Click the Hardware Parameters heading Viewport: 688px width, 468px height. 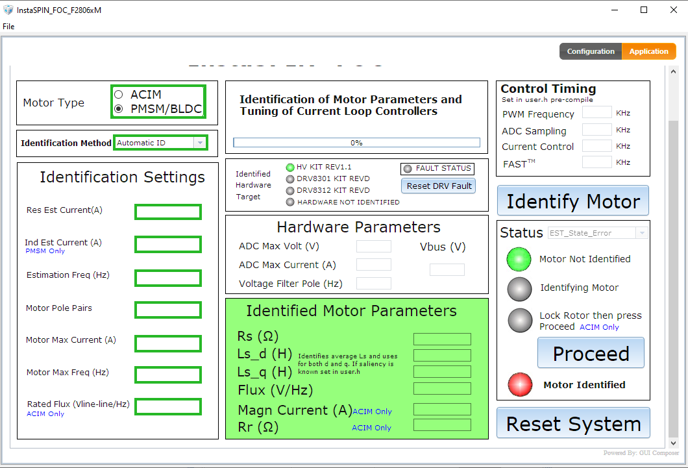tap(358, 227)
